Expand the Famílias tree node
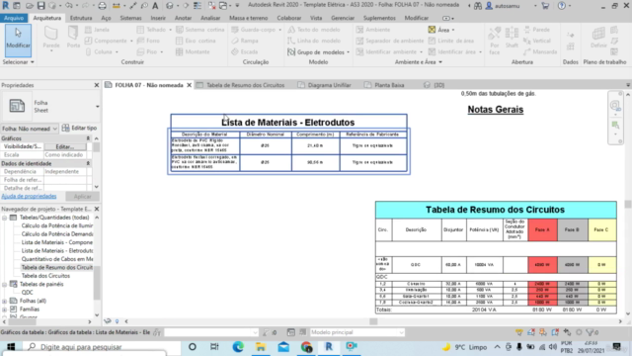This screenshot has height=356, width=632. pyautogui.click(x=4, y=310)
